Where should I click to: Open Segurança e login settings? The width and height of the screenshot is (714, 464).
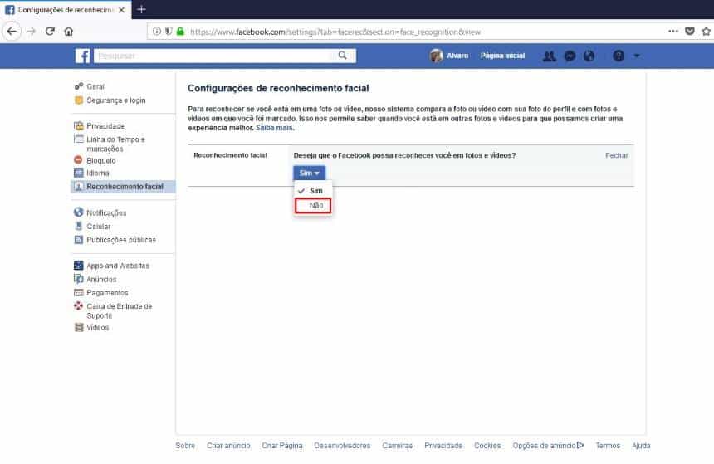click(x=110, y=100)
